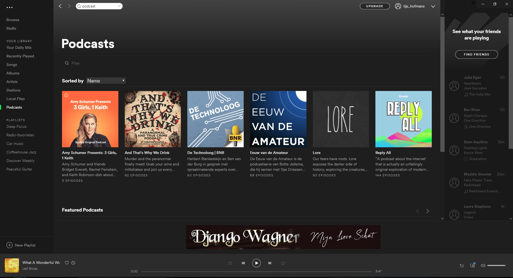513x278 pixels.
Task: Open De Technoloog BNR cover
Action: click(215, 119)
